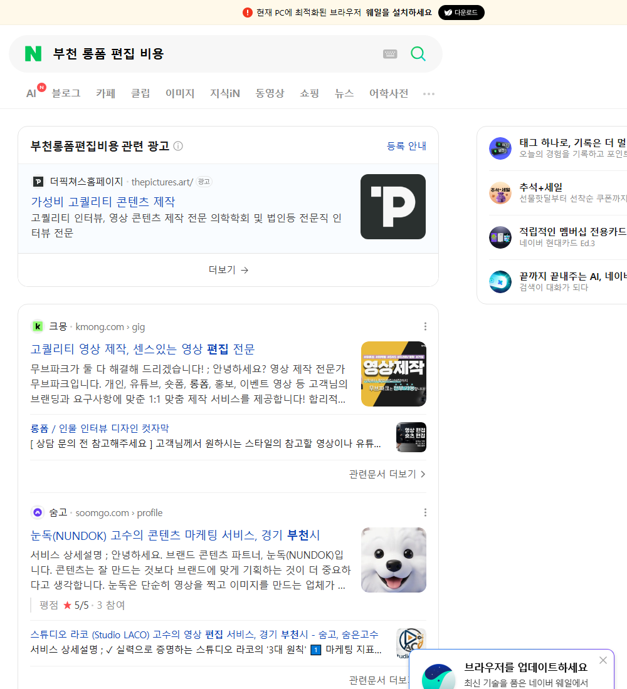Image resolution: width=627 pixels, height=689 pixels.
Task: Open 추석+세일 promo title
Action: (x=540, y=187)
